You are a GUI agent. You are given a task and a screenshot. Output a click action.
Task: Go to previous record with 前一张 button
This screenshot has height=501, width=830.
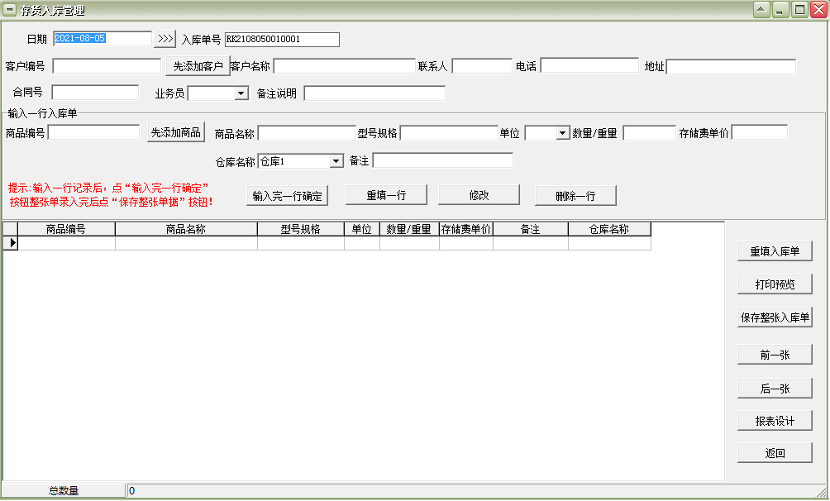tap(775, 355)
